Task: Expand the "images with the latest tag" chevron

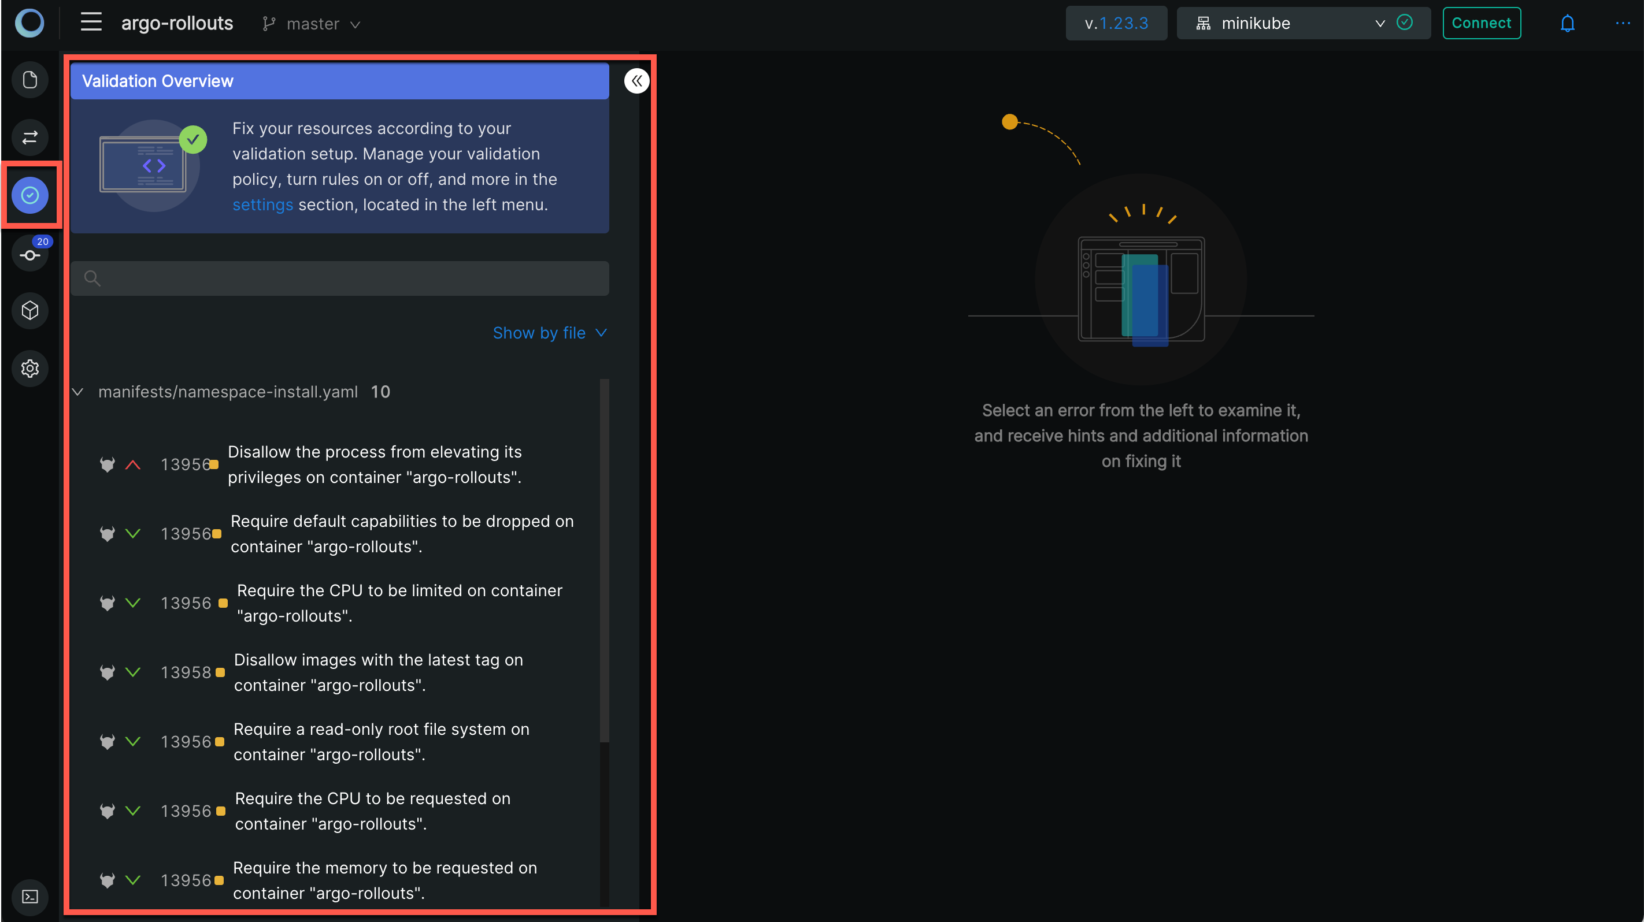Action: coord(133,672)
